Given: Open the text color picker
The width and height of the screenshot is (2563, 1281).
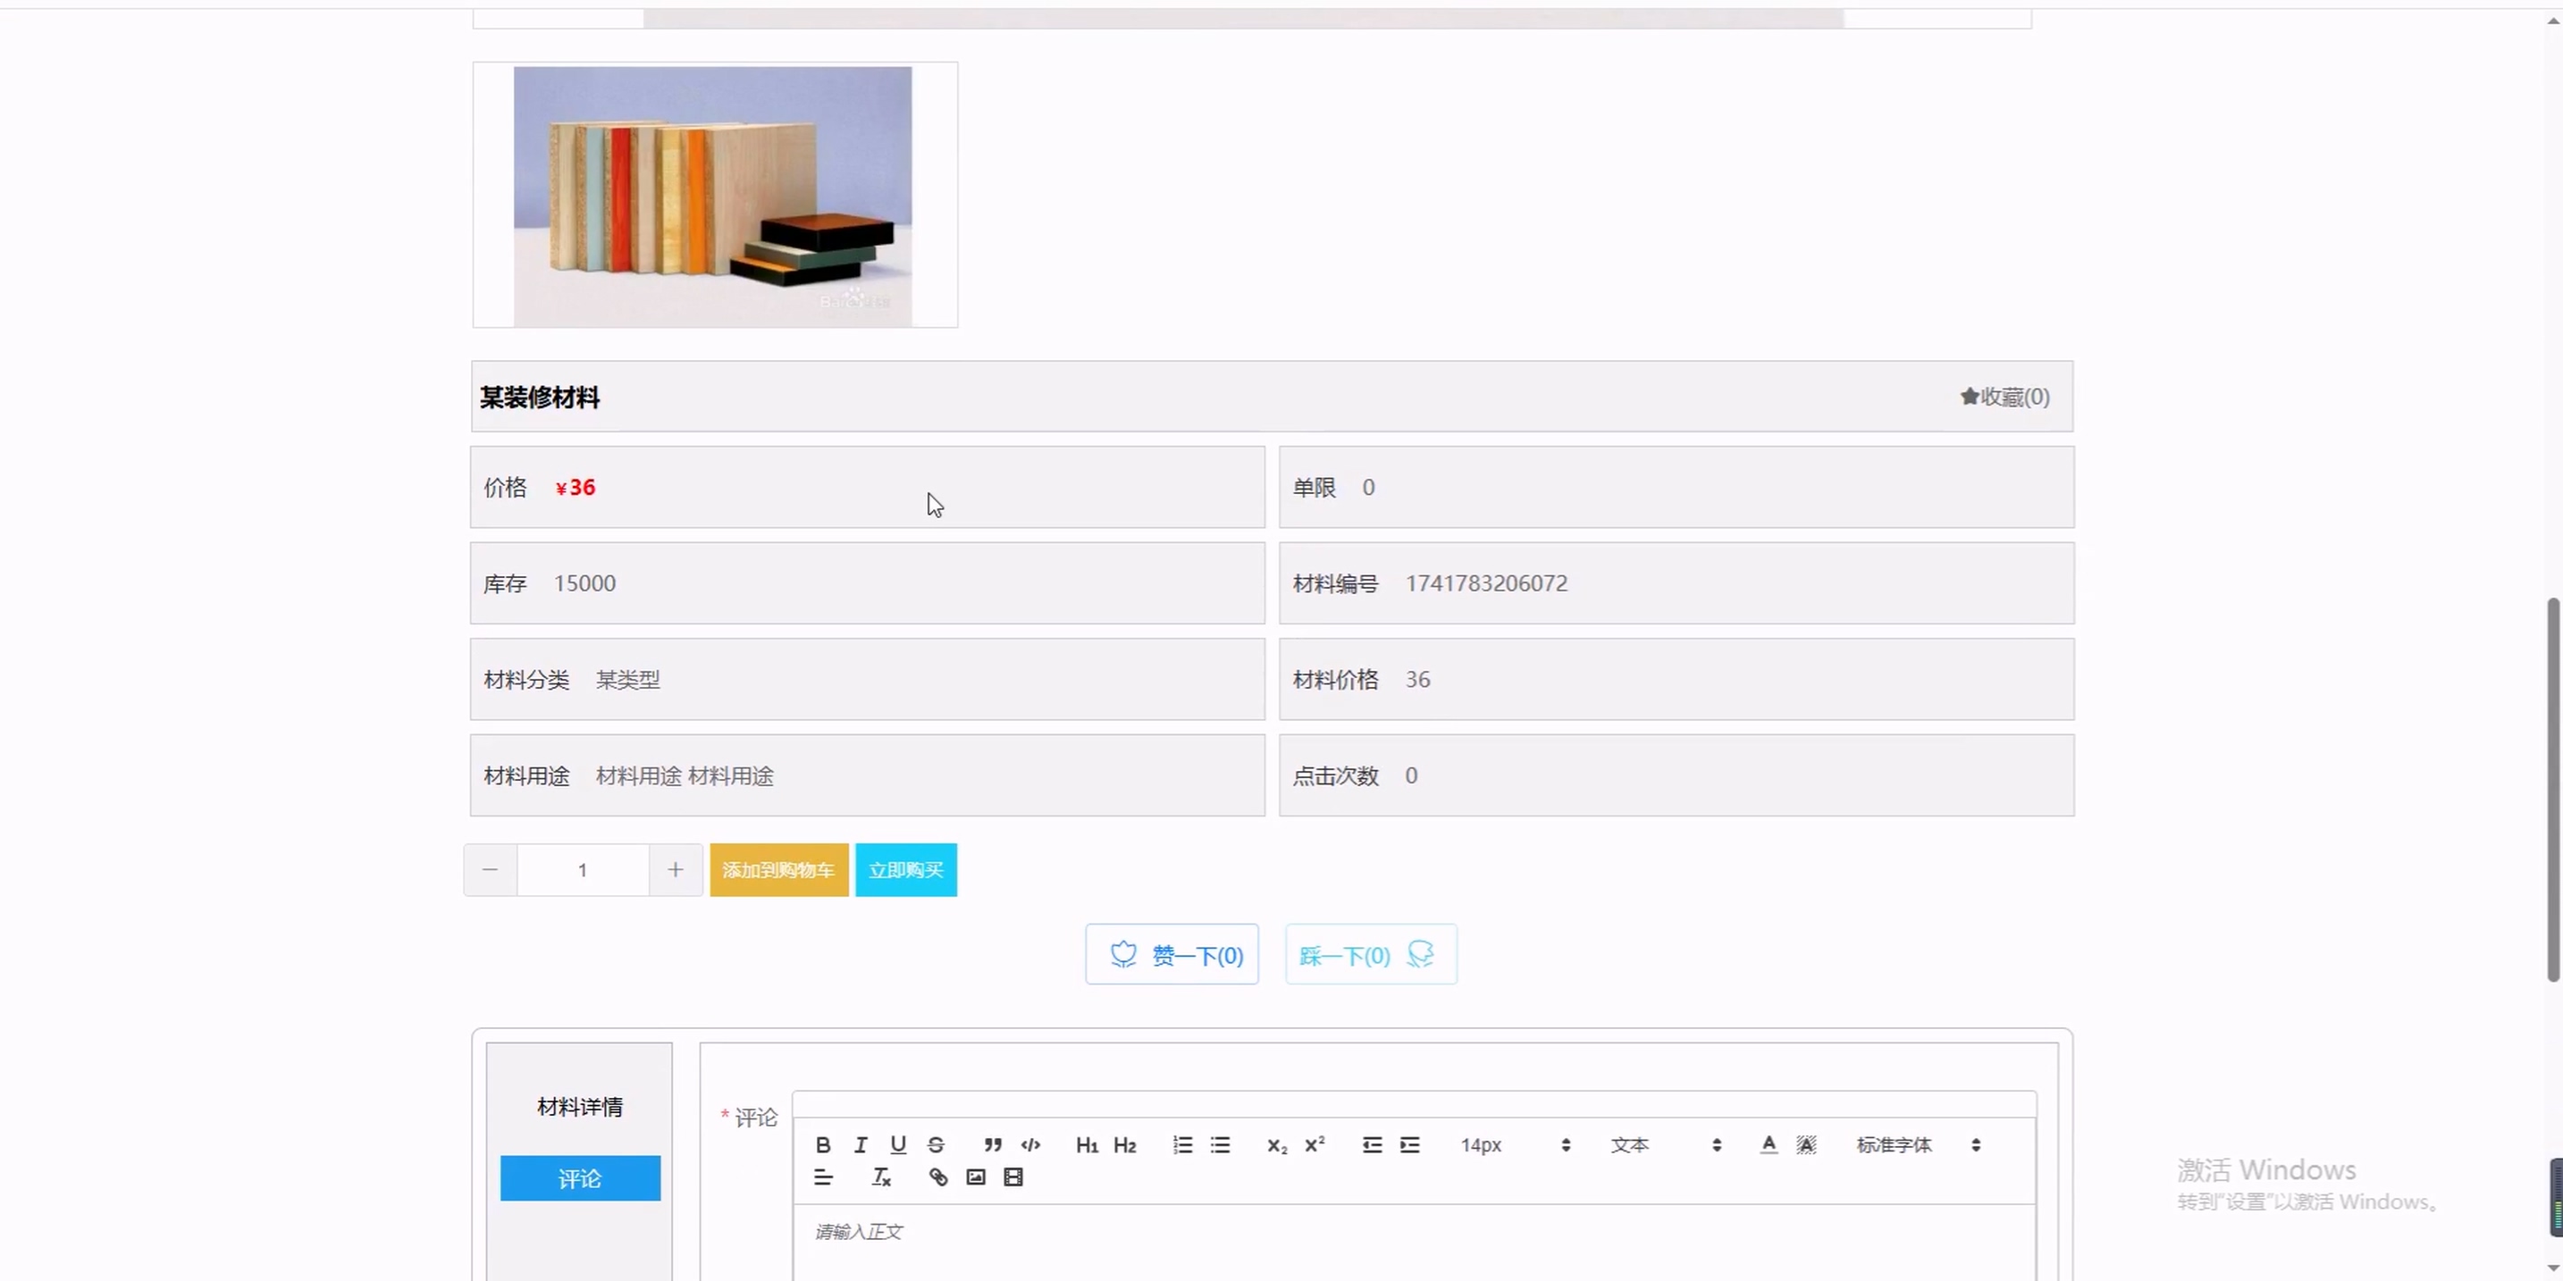Looking at the screenshot, I should point(1768,1144).
